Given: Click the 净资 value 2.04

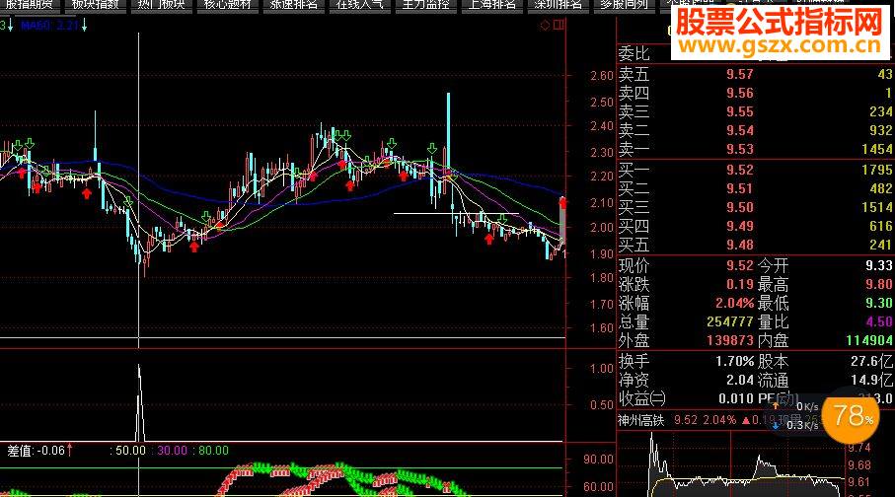Looking at the screenshot, I should (740, 381).
